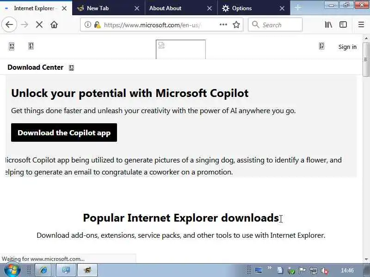Open the browser hamburger menu
The width and height of the screenshot is (370, 277).
(361, 24)
